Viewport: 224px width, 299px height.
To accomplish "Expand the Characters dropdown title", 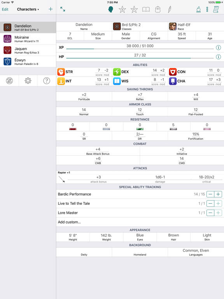I will (x=28, y=9).
